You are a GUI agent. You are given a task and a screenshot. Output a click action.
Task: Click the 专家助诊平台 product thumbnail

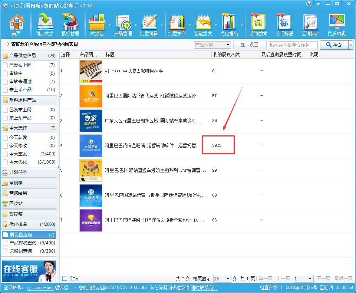(x=91, y=121)
